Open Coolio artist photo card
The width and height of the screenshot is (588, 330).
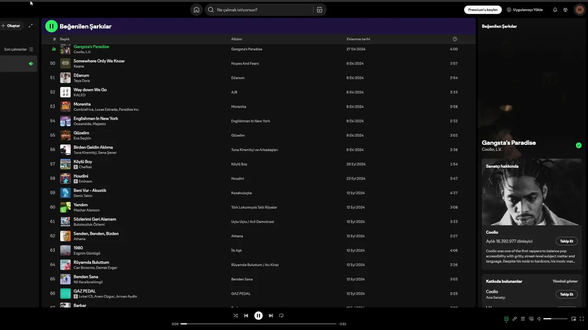pos(531,192)
